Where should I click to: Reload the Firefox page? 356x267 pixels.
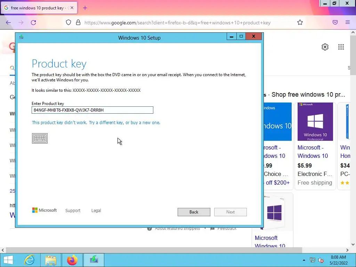pyautogui.click(x=33, y=23)
